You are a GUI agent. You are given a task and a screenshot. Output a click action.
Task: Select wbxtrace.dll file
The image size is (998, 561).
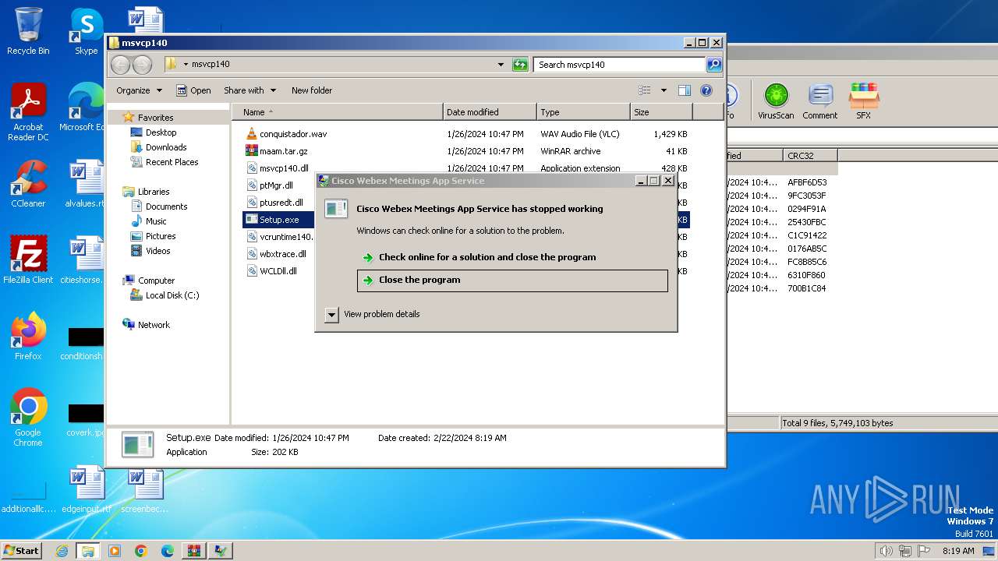(x=282, y=254)
